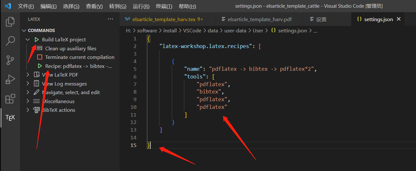Switch to elsarticle_template_harv.pdf tab
The image size is (416, 171).
[x=259, y=19]
